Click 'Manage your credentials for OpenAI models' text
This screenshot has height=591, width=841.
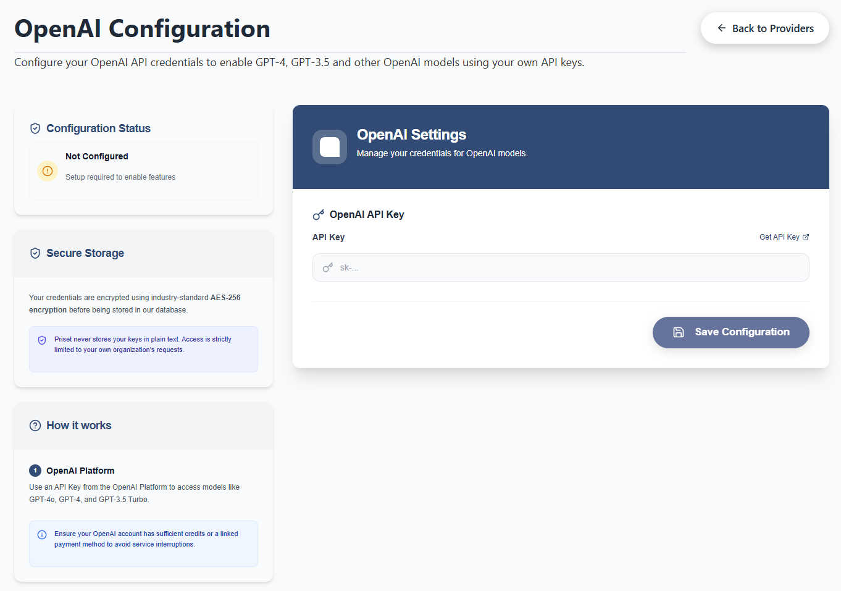(442, 153)
